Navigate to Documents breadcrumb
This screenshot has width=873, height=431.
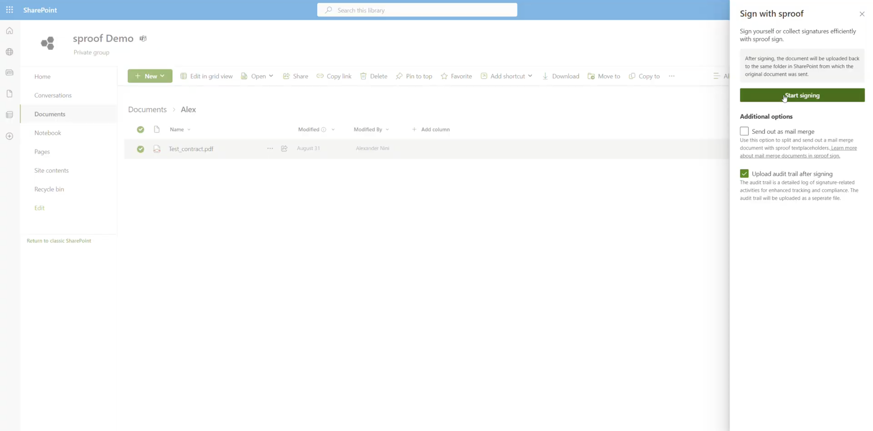pyautogui.click(x=148, y=110)
